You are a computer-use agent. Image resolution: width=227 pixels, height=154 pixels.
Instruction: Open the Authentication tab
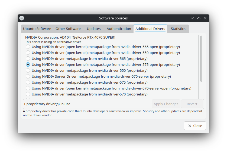(x=119, y=29)
